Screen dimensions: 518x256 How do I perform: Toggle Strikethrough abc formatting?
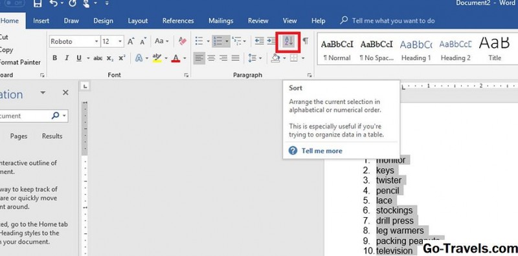click(98, 58)
